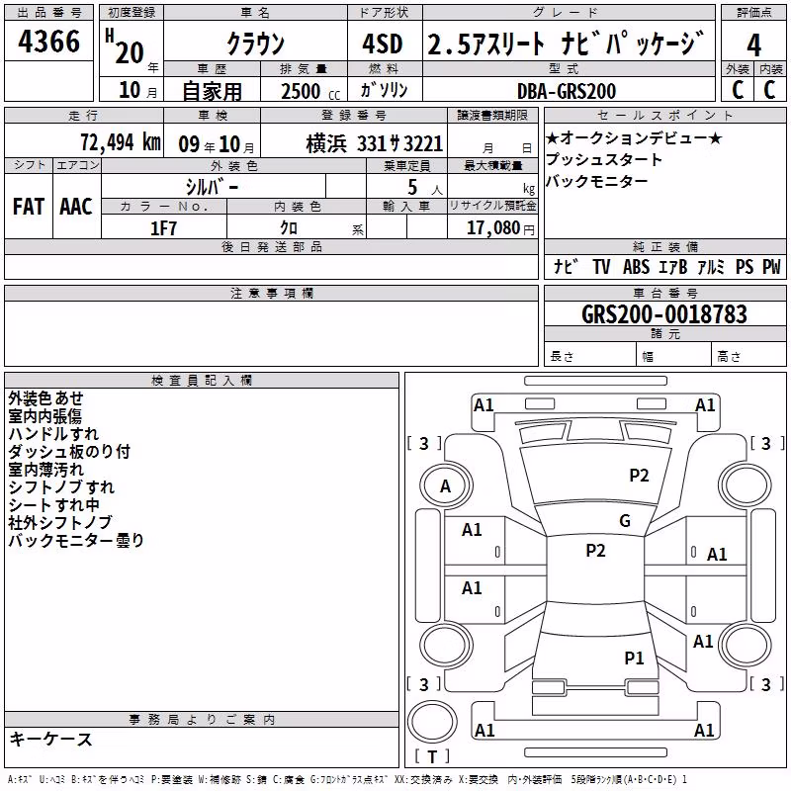Click the inspector note バックモニター曇り

76,540
